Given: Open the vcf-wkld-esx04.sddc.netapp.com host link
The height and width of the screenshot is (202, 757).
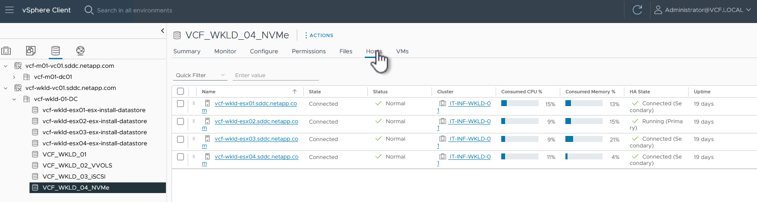Looking at the screenshot, I should point(256,157).
